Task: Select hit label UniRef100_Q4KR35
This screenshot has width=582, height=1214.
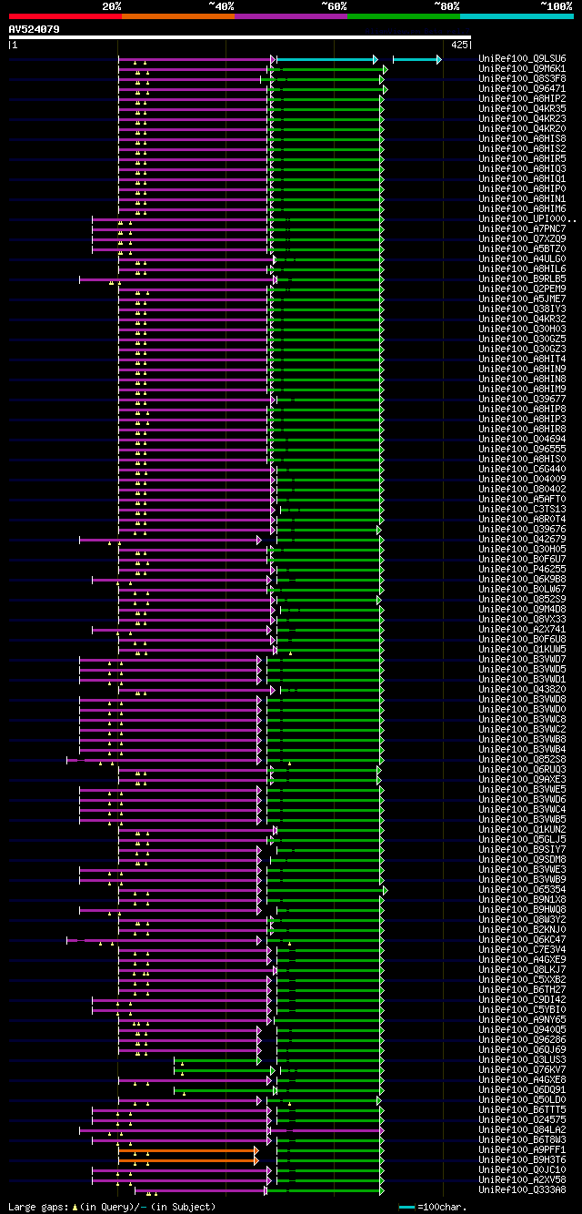Action: click(522, 109)
